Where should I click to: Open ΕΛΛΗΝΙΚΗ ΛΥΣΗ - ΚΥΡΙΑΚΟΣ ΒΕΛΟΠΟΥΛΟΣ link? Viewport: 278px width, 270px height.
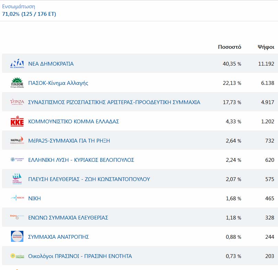pyautogui.click(x=81, y=160)
